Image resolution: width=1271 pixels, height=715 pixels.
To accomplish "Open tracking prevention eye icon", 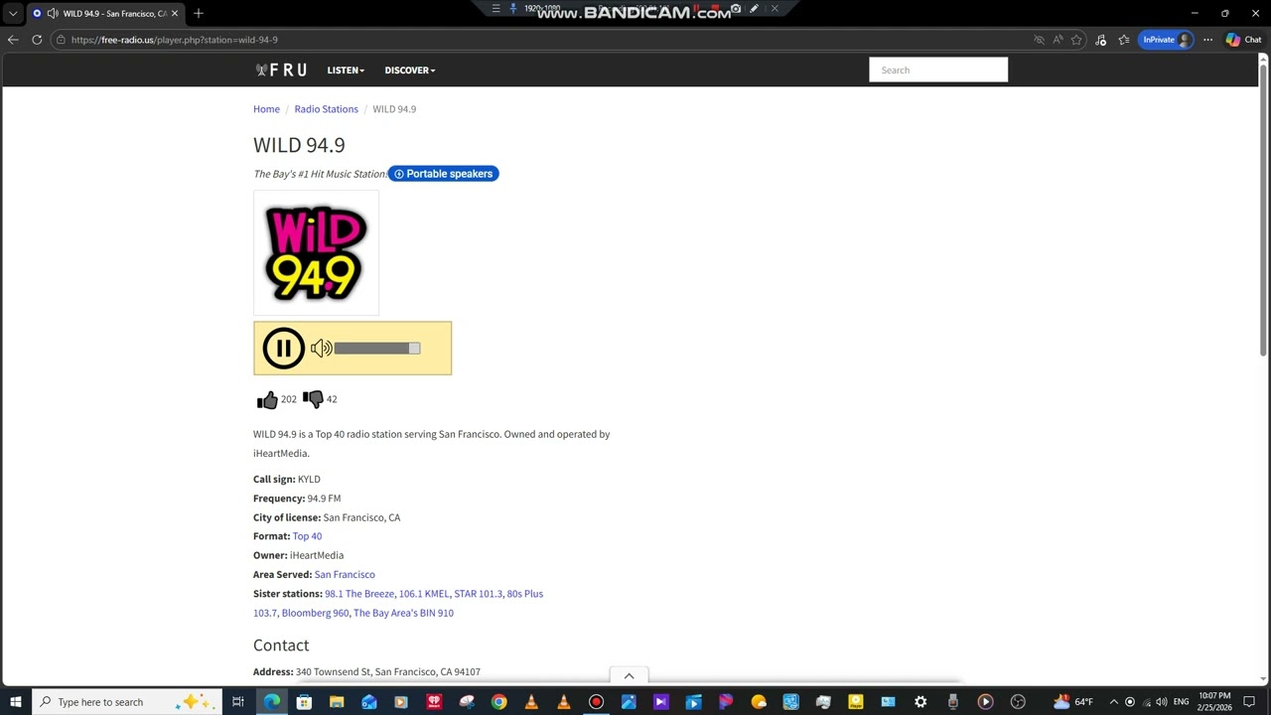I will click(1039, 40).
